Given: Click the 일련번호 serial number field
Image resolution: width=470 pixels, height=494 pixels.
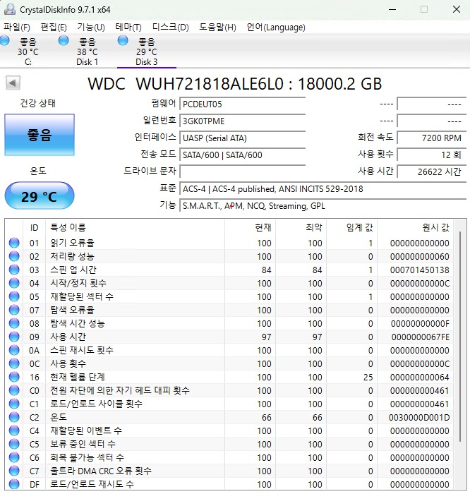Looking at the screenshot, I should [243, 121].
